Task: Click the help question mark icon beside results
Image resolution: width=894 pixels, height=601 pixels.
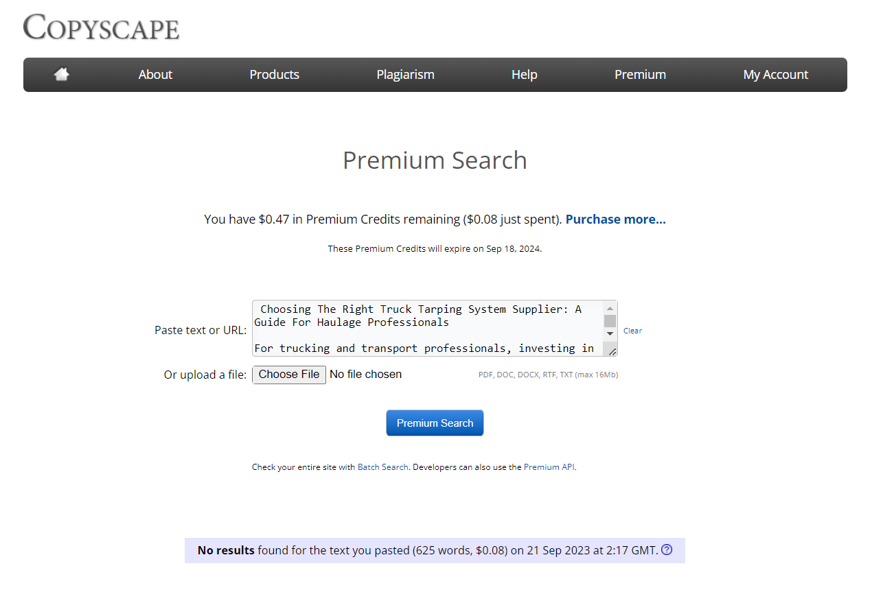Action: coord(667,550)
